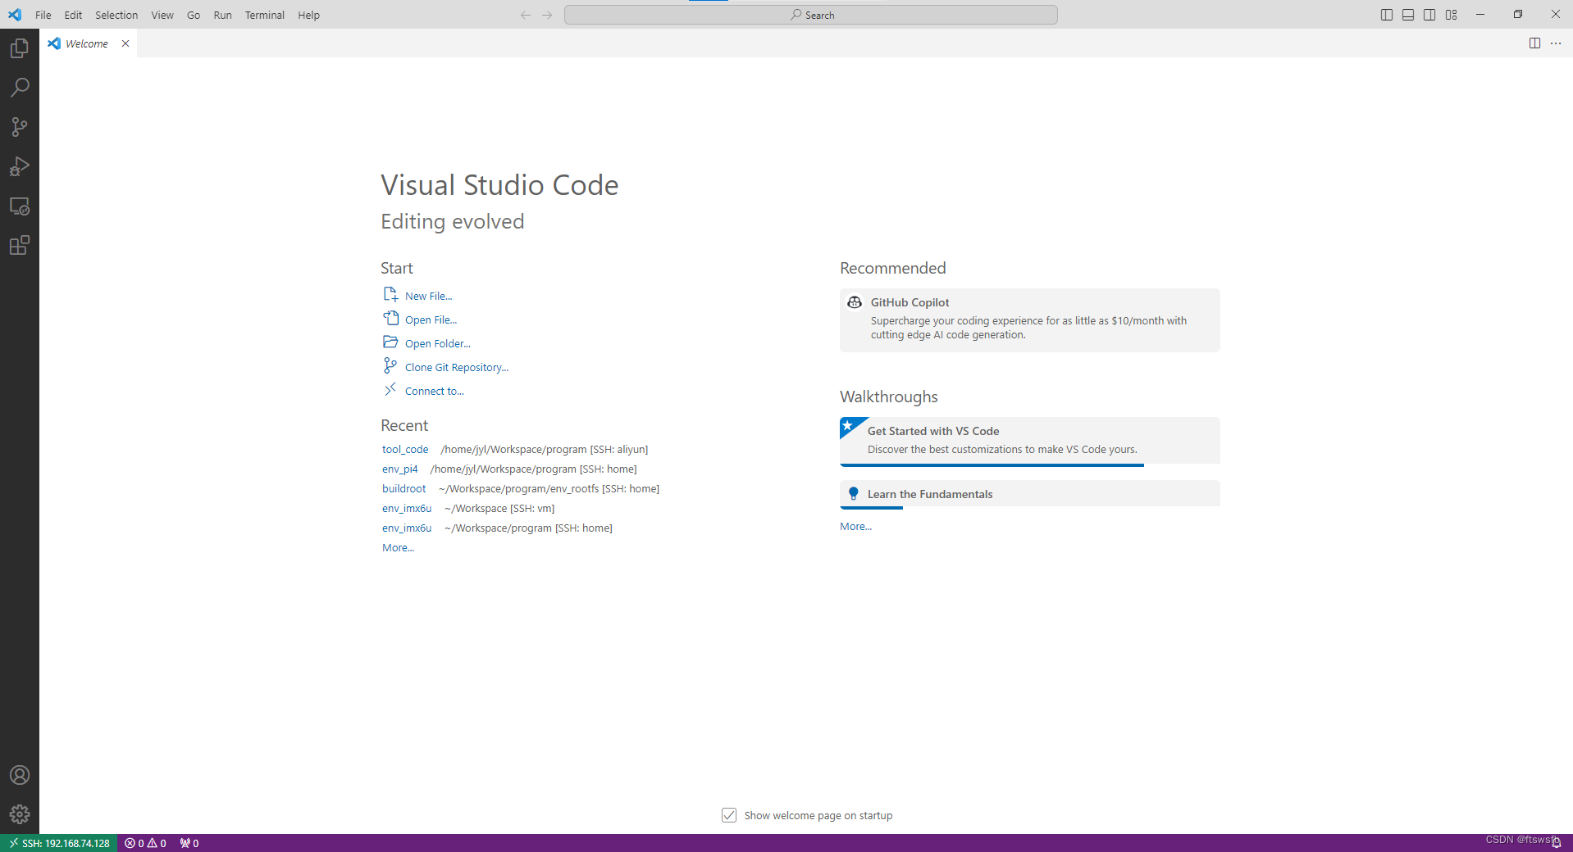Screen dimensions: 1573x852
Task: Open the Explorer view in activity bar
Action: pyautogui.click(x=20, y=48)
